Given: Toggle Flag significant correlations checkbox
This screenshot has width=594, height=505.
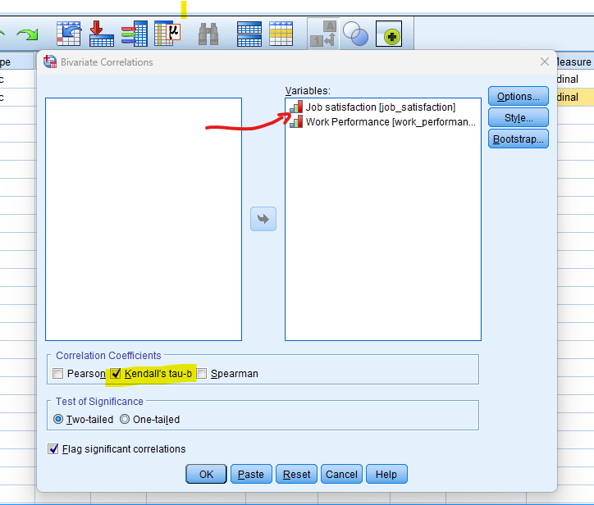Looking at the screenshot, I should (x=53, y=449).
